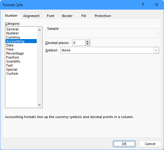The width and height of the screenshot is (164, 150).
Task: Select the Custom category
Action: point(21,73)
